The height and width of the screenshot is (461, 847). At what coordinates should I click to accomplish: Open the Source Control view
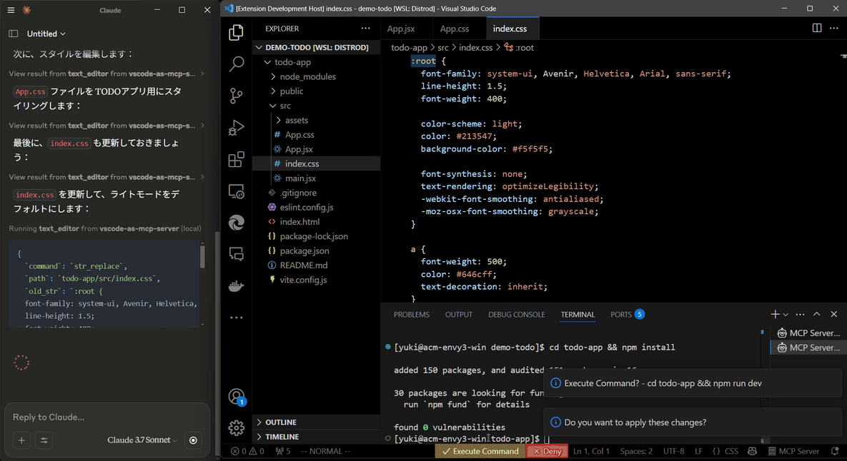point(236,96)
